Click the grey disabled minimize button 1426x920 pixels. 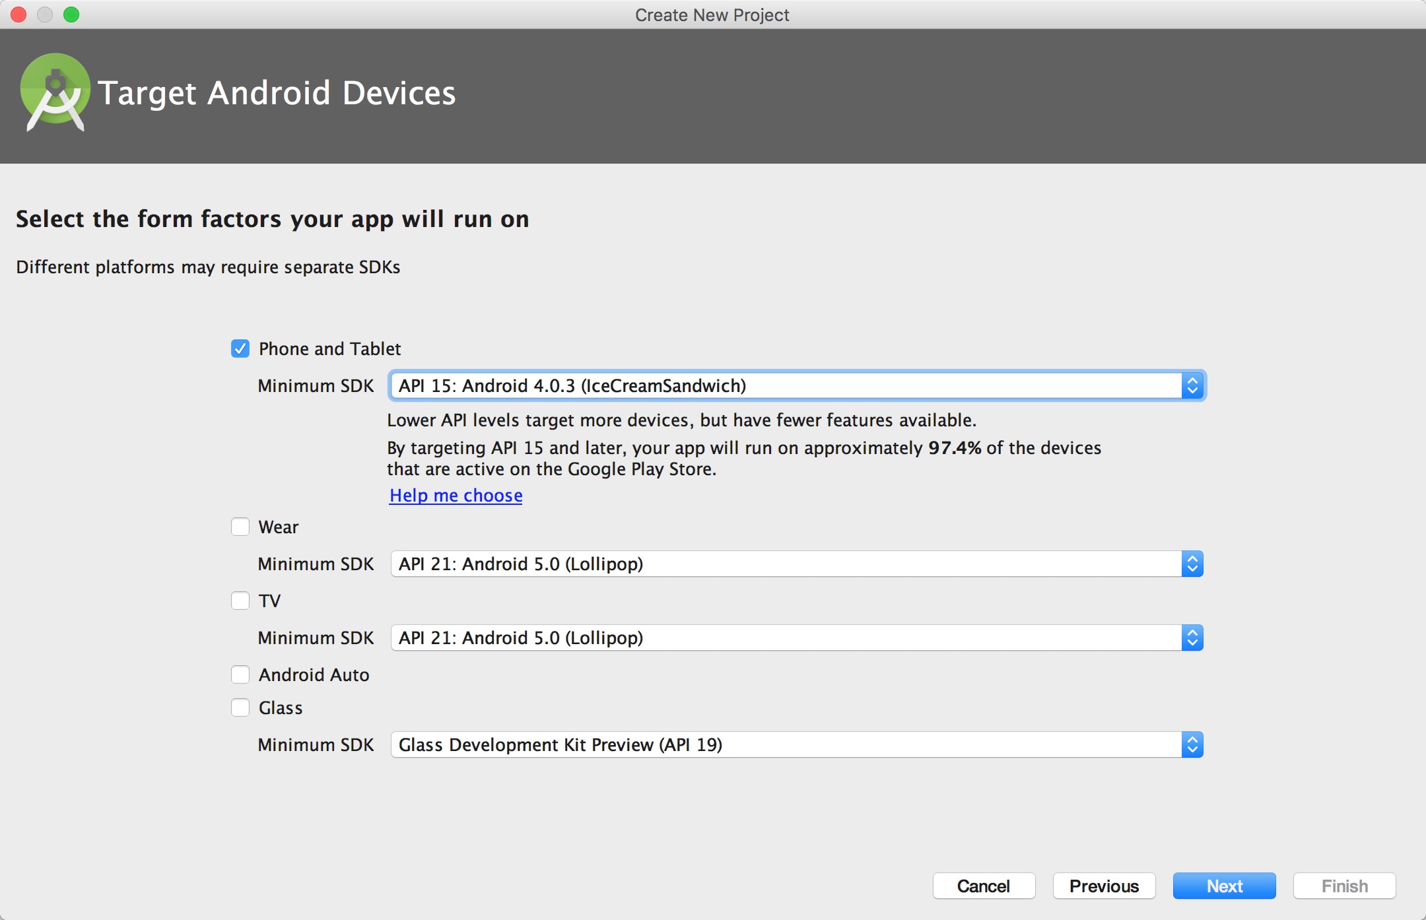[x=45, y=15]
